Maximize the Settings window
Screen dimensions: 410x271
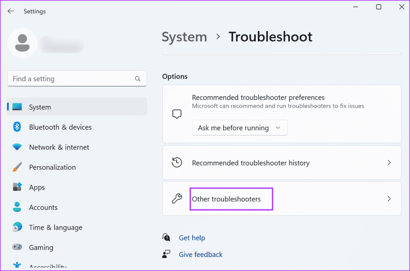tap(379, 7)
